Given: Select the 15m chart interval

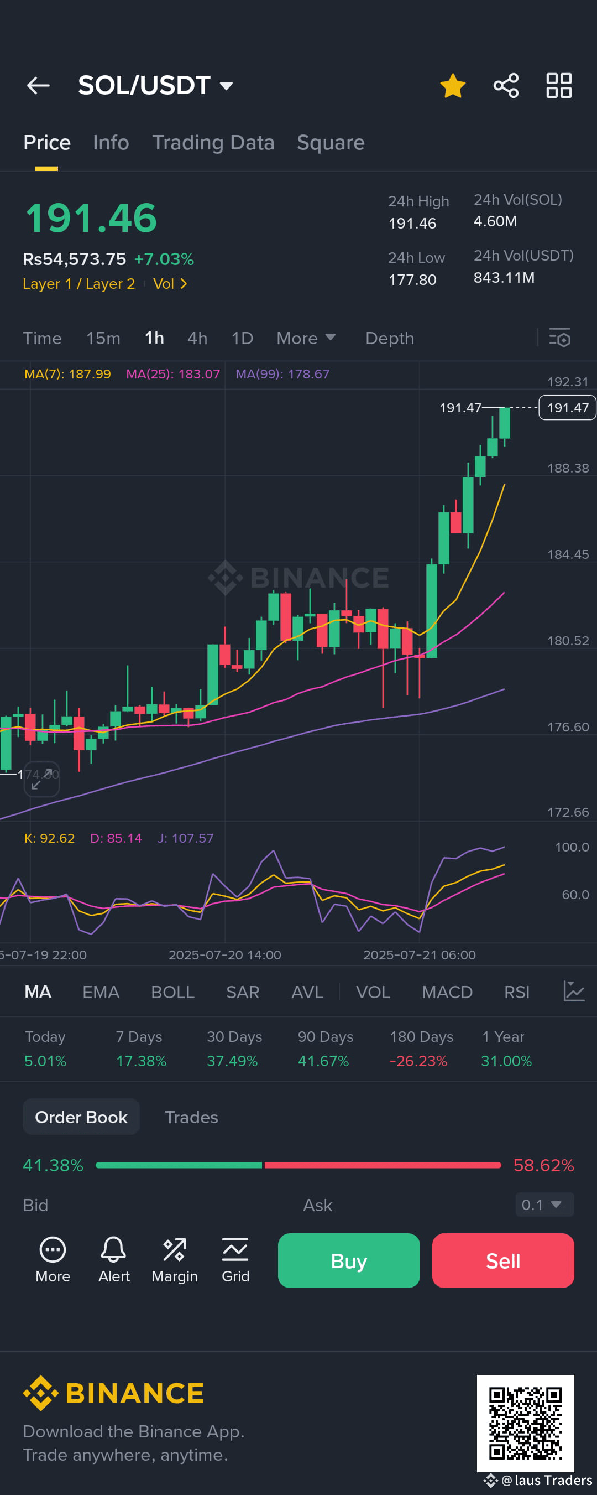Looking at the screenshot, I should pos(103,339).
